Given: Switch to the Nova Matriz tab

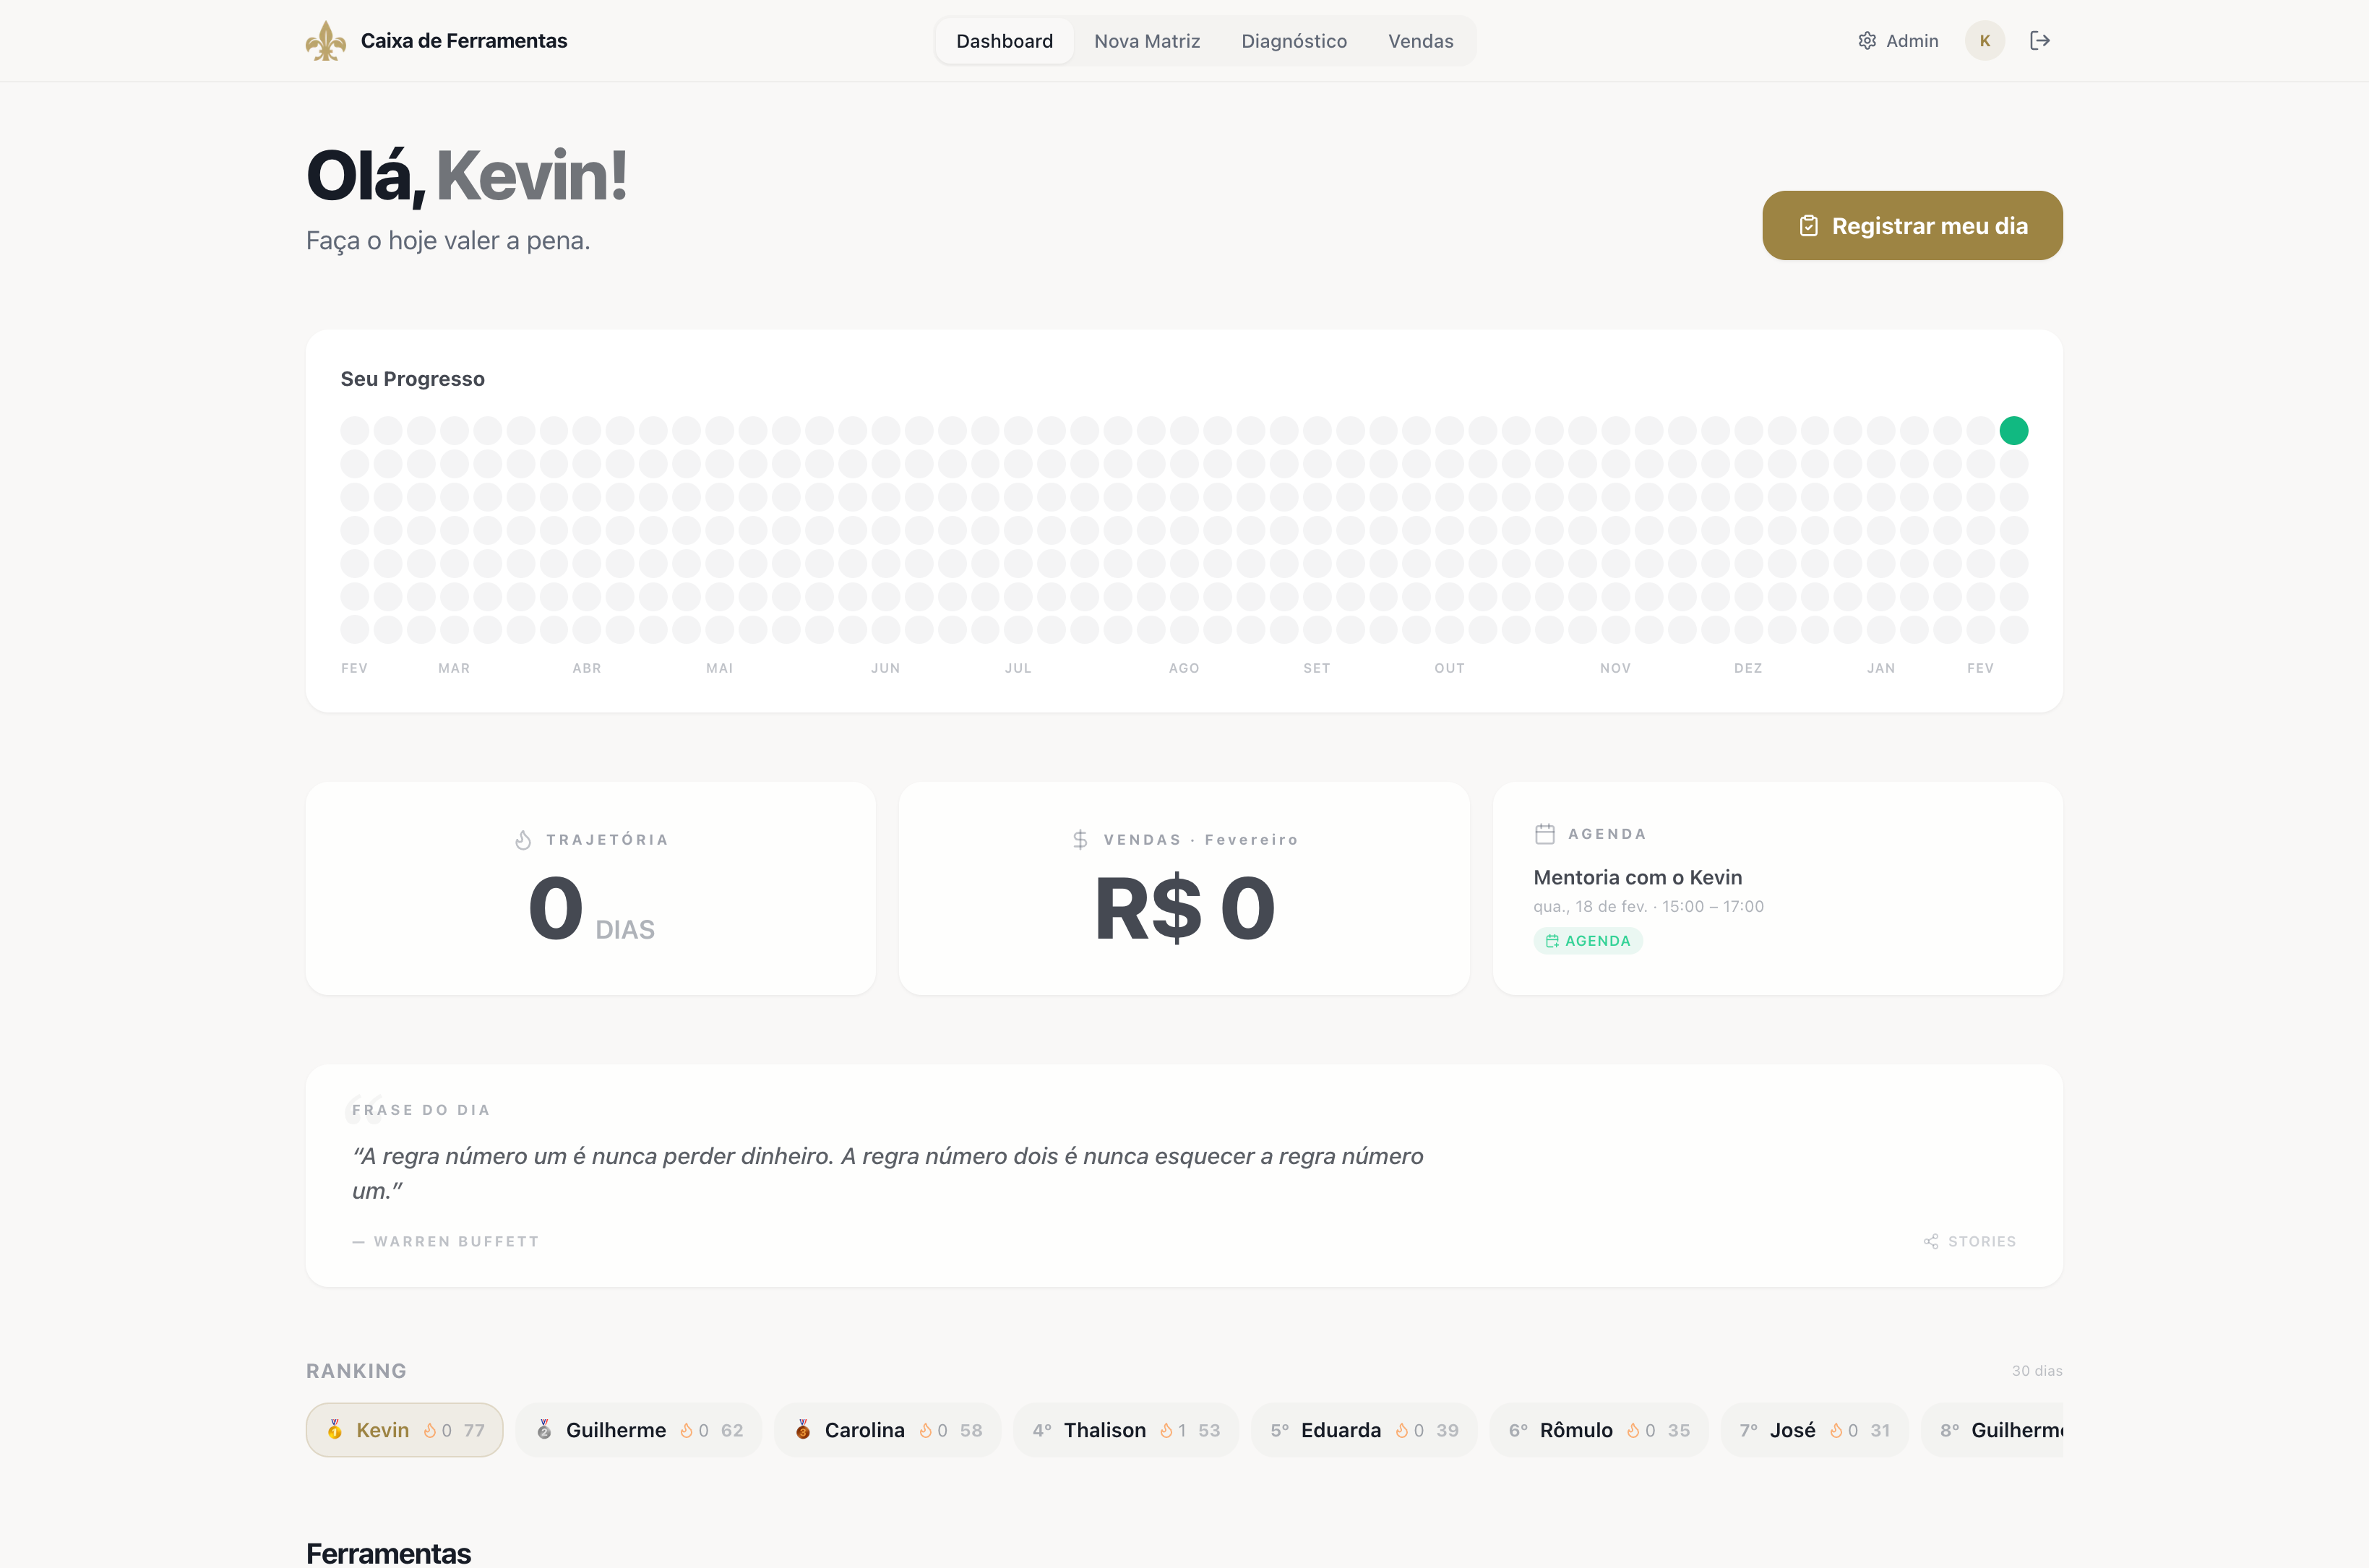Looking at the screenshot, I should 1147,41.
